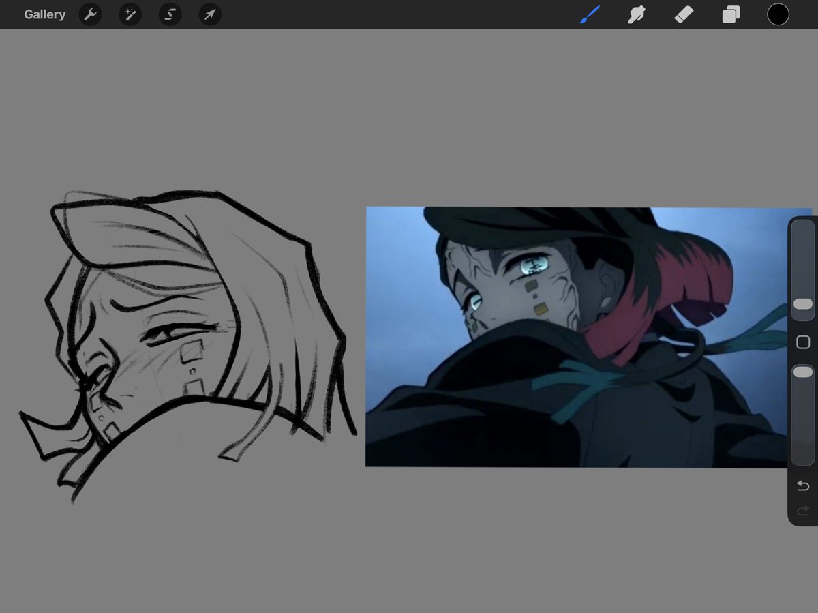Redo the last undone stroke
Screen dimensions: 818x613
coord(803,510)
